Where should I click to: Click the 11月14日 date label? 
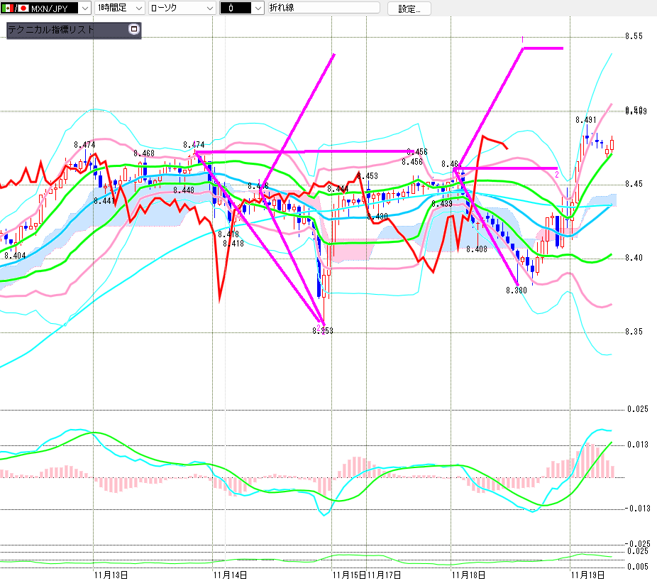click(x=229, y=574)
